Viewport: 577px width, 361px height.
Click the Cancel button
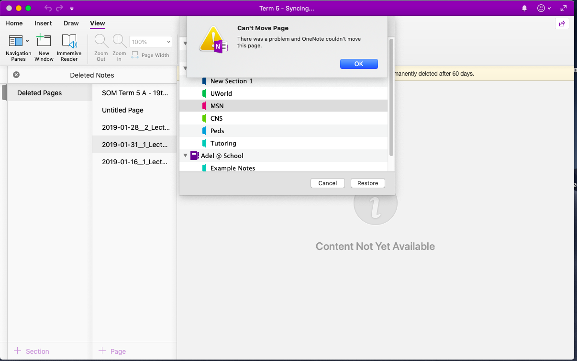[x=328, y=183]
